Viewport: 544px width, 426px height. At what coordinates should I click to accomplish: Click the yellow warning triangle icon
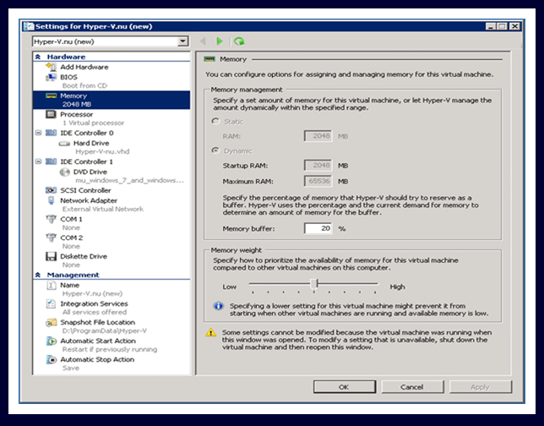point(210,333)
